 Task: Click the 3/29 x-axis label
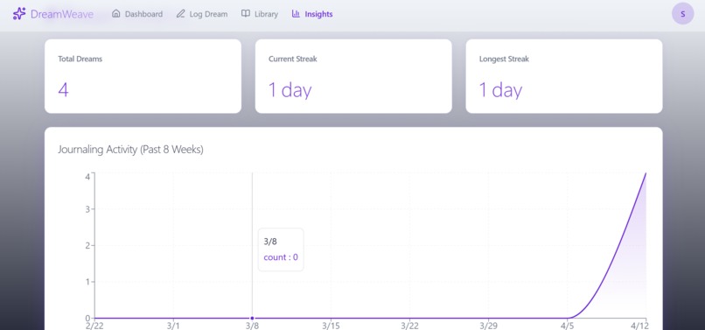[x=488, y=326]
